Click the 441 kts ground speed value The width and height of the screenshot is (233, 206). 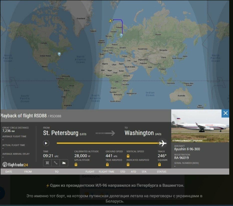(x=111, y=156)
